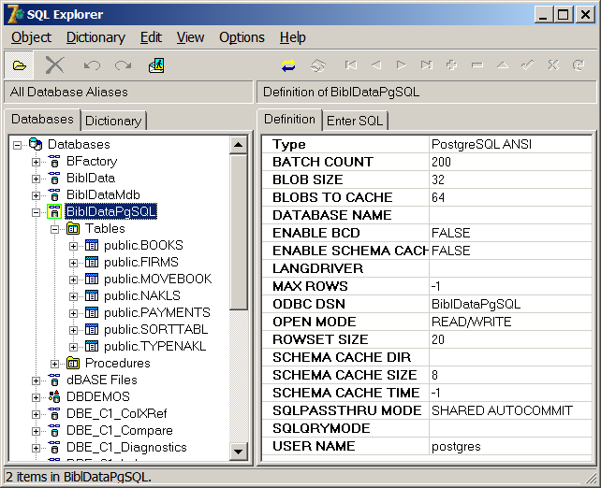This screenshot has height=488, width=601.
Task: Collapse the Databases root node
Action: point(17,145)
